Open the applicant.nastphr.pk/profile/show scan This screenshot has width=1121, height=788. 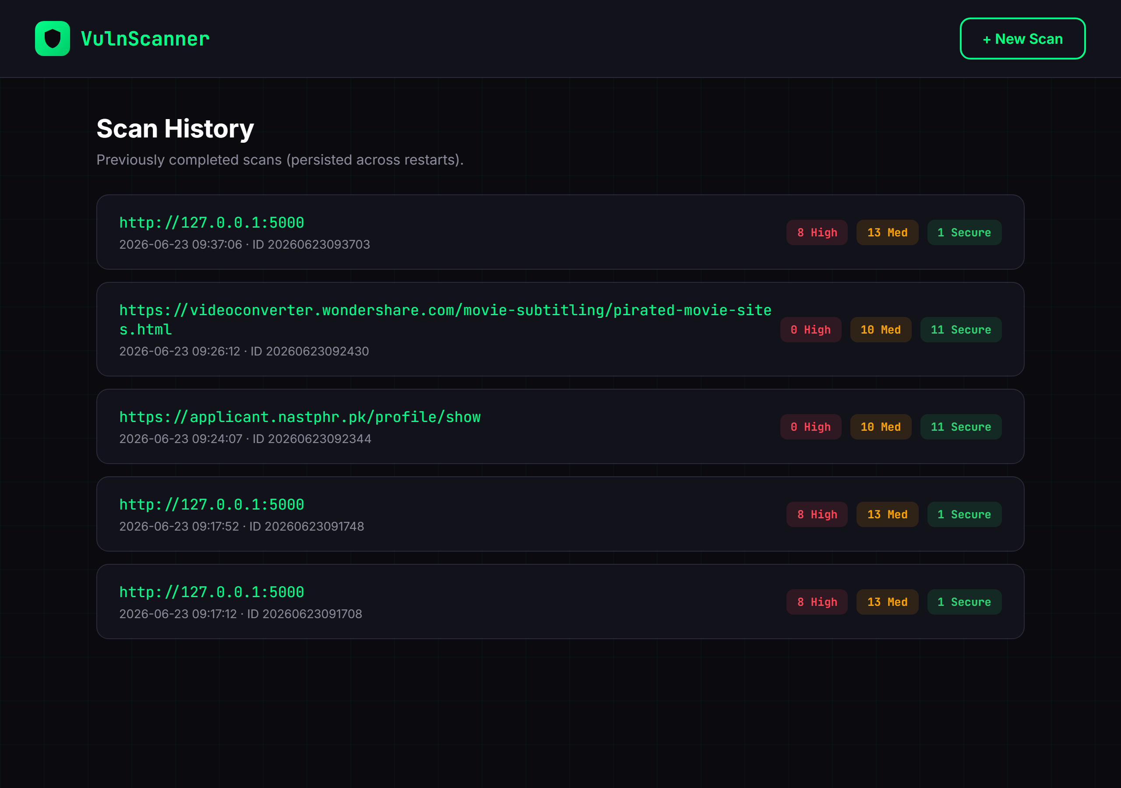point(560,426)
